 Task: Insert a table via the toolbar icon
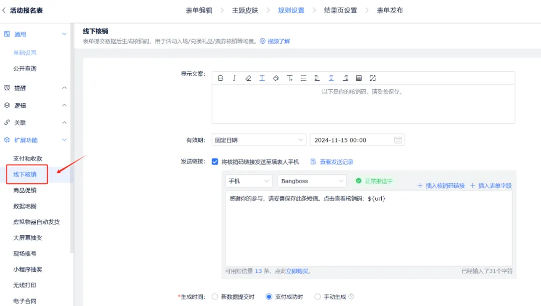pos(359,78)
